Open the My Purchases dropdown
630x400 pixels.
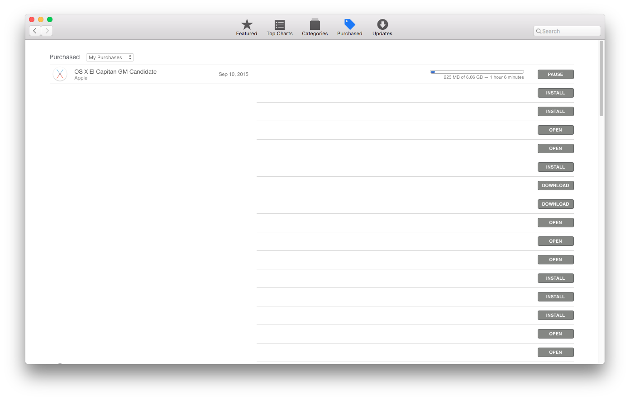click(110, 57)
